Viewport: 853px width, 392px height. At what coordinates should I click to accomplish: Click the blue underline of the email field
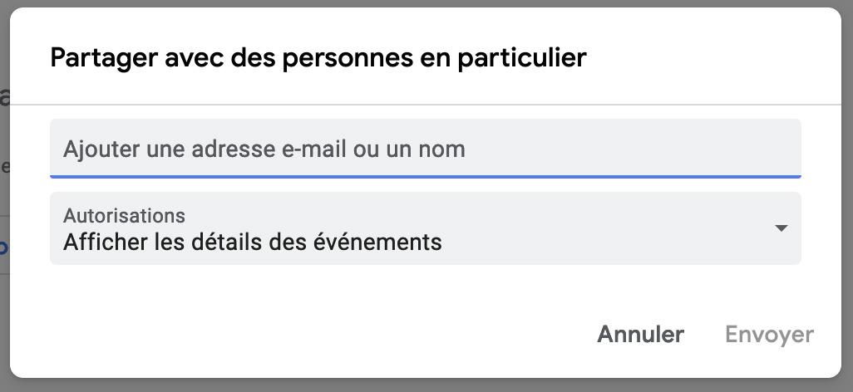click(x=424, y=176)
